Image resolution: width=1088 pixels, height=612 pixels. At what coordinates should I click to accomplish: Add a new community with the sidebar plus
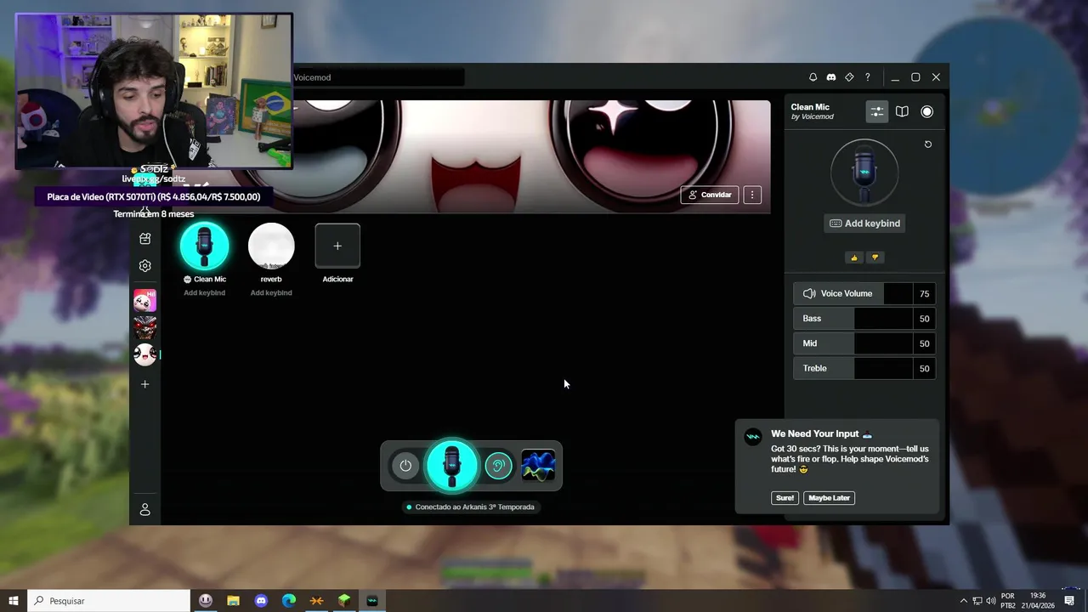145,384
